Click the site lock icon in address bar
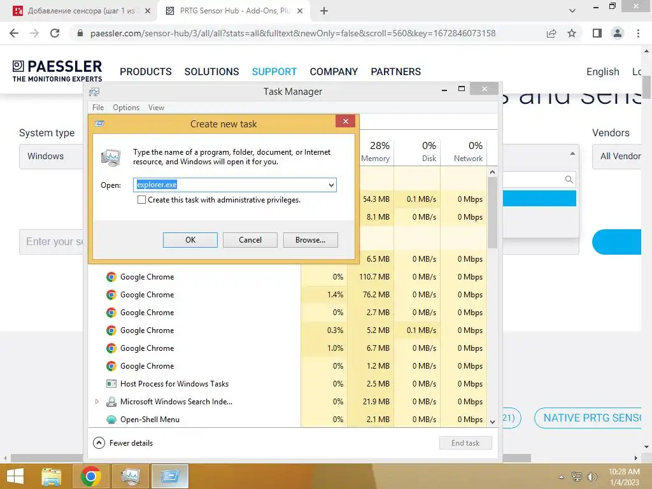The image size is (652, 489). point(80,33)
